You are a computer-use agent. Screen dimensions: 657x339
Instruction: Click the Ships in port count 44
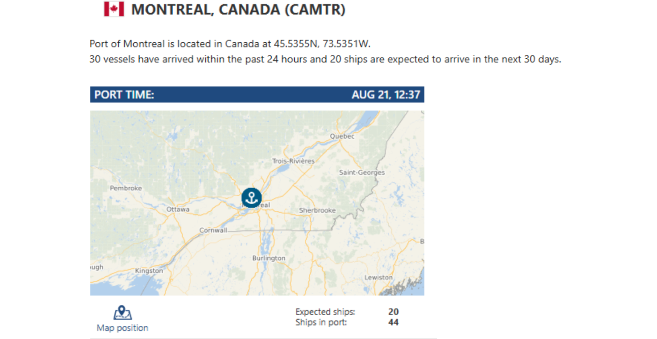pyautogui.click(x=393, y=322)
